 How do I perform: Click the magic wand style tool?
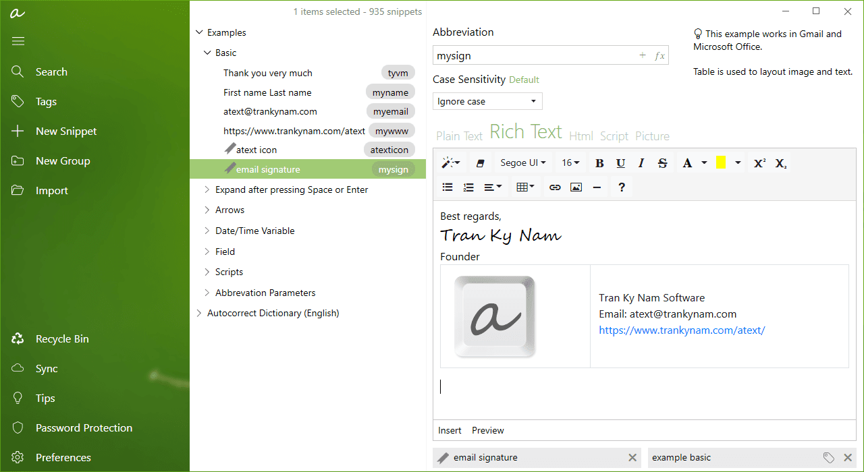[450, 163]
